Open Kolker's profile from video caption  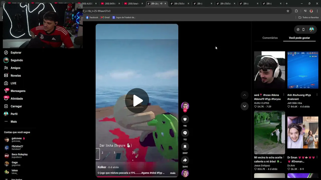pyautogui.click(x=102, y=167)
